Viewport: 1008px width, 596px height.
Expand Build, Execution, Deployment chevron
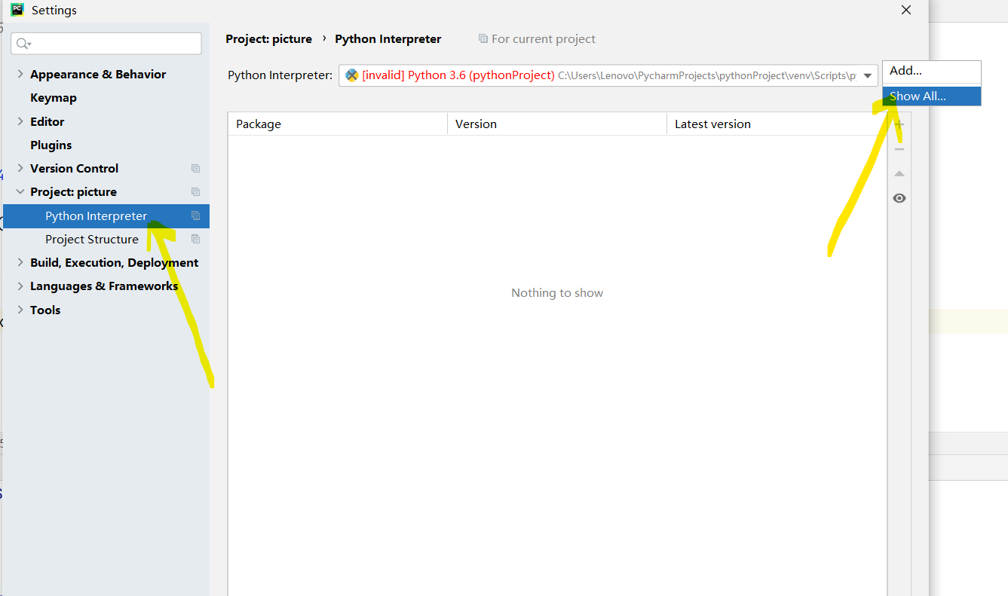20,262
